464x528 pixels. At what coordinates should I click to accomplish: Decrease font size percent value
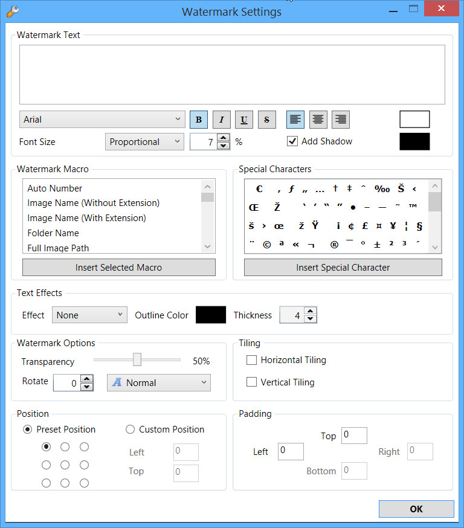(224, 146)
